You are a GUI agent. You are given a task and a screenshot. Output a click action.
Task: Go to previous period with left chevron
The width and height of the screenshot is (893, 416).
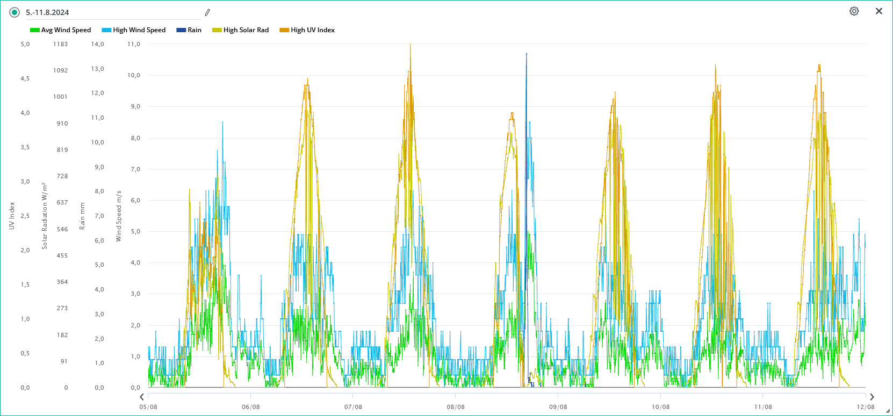click(x=142, y=397)
